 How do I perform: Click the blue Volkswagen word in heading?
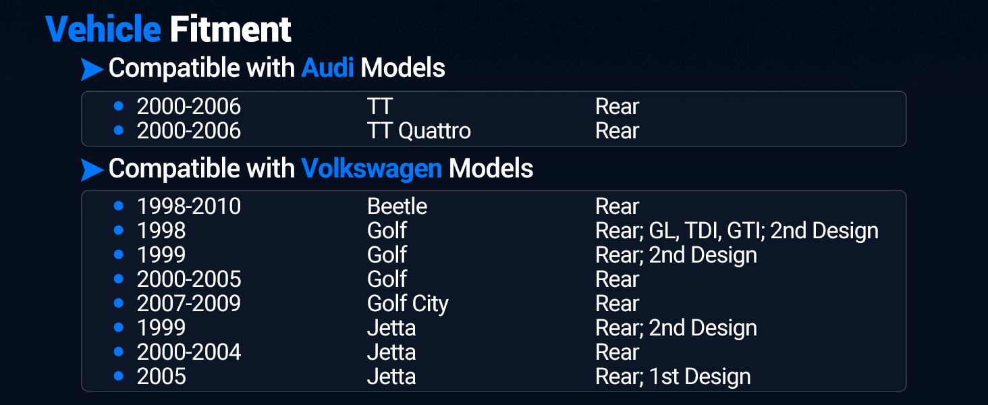(x=371, y=169)
